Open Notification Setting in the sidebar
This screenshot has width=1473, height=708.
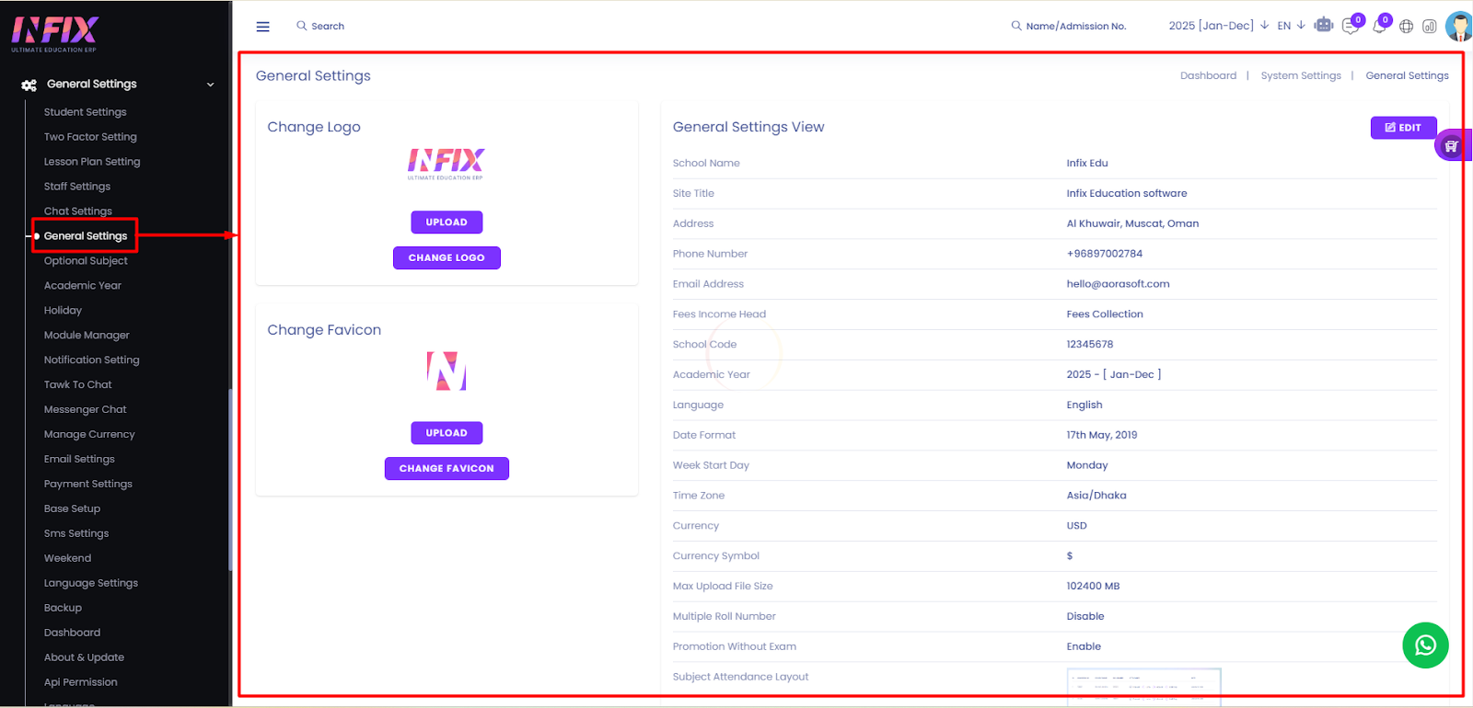[x=92, y=360]
